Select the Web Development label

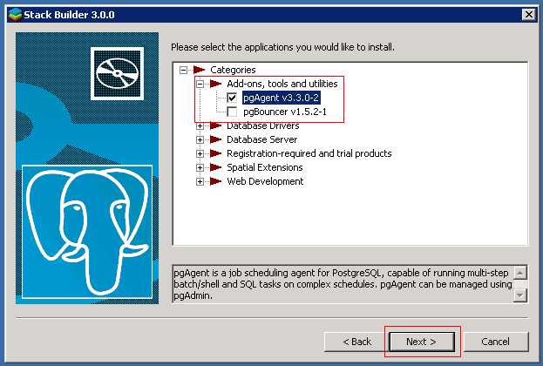pos(265,181)
